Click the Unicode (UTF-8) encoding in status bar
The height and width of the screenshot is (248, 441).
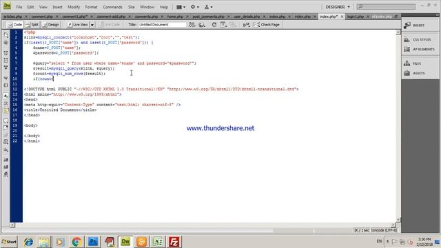coord(384,230)
